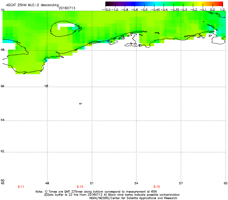Click the color bar label -0.35

[x=175, y=10]
